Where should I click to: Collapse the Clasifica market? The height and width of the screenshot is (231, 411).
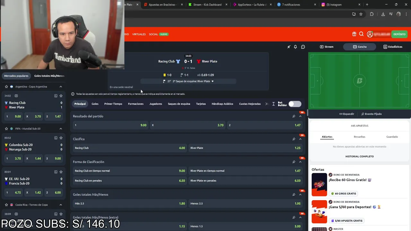[300, 139]
